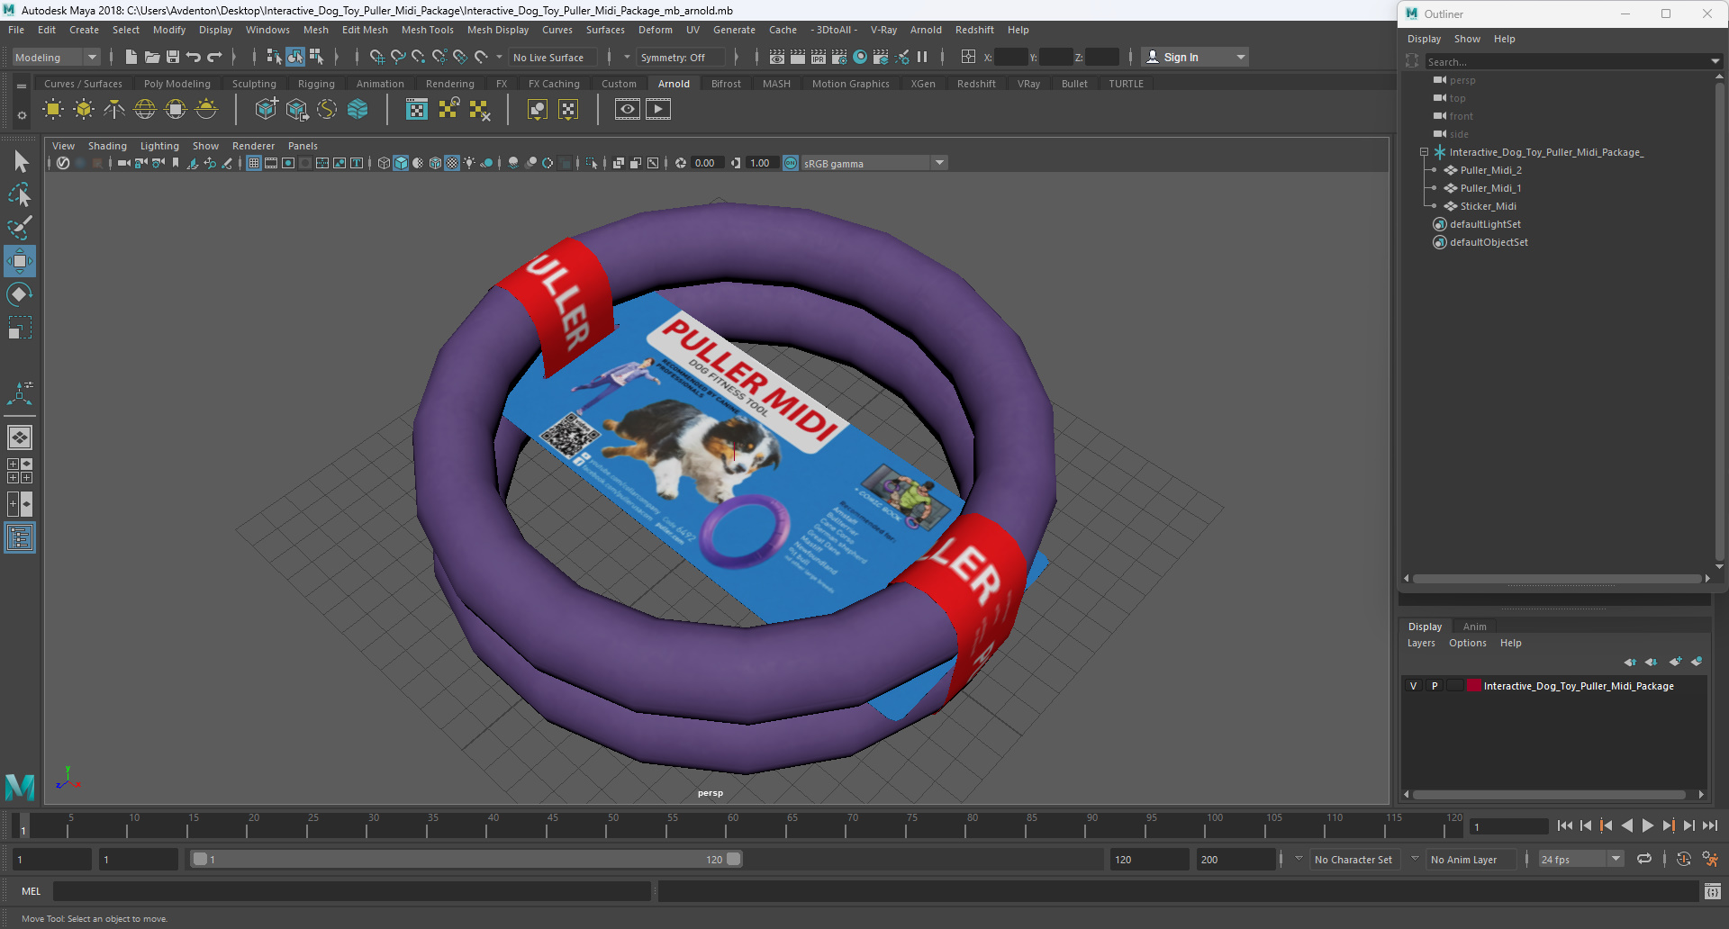Click the Outliner search field
The width and height of the screenshot is (1729, 929).
coord(1565,61)
